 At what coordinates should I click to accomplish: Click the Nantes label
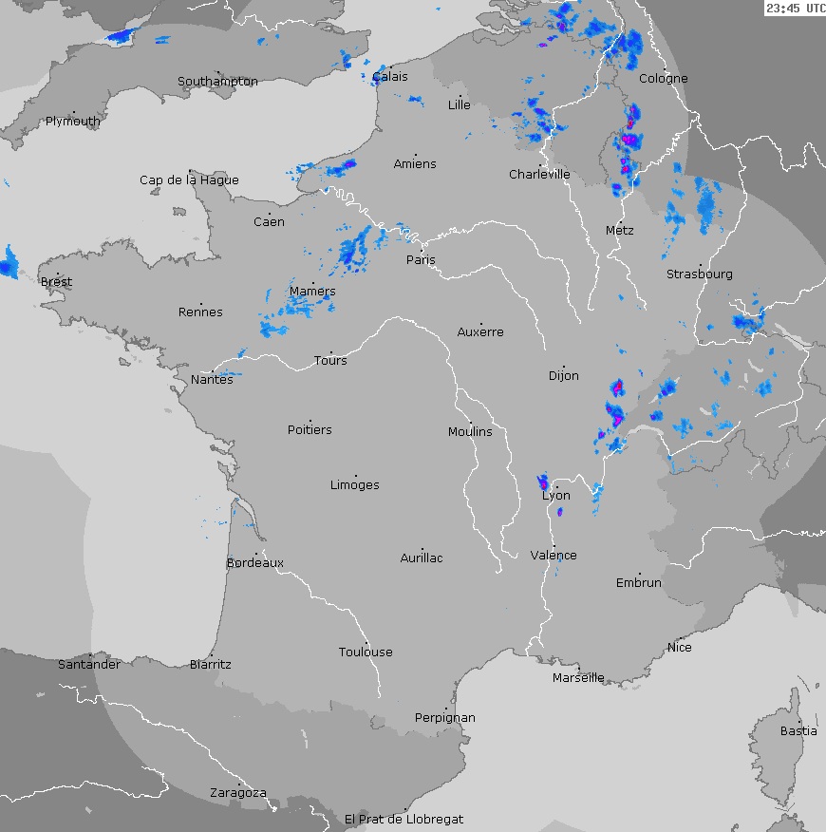[x=213, y=379]
